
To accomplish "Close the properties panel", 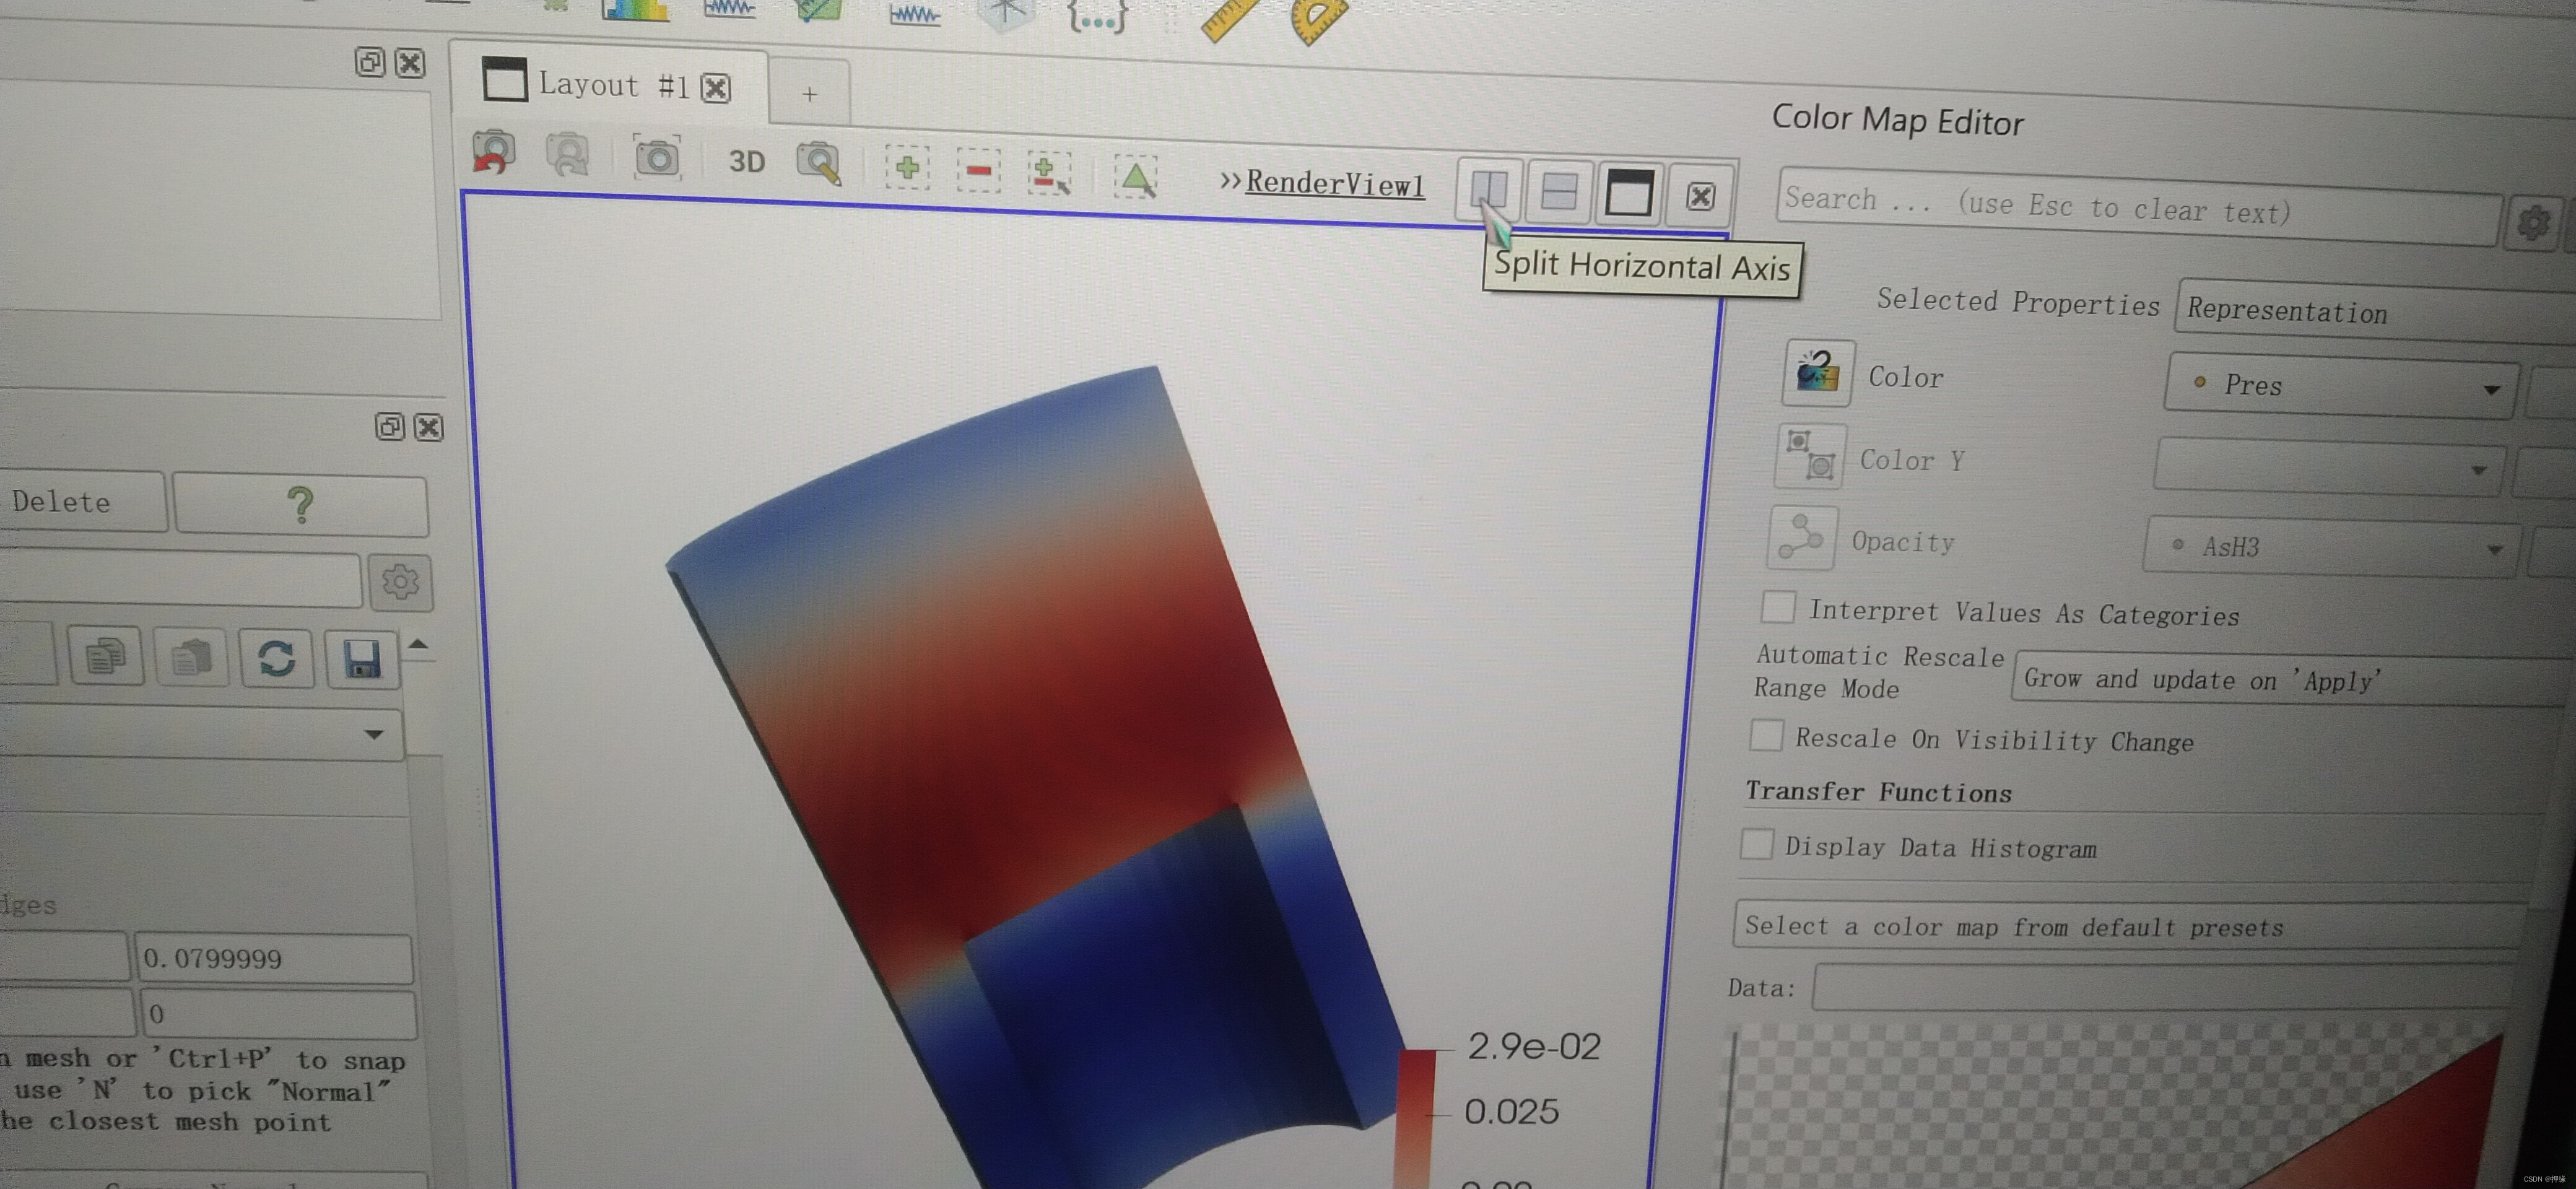I will pyautogui.click(x=429, y=428).
